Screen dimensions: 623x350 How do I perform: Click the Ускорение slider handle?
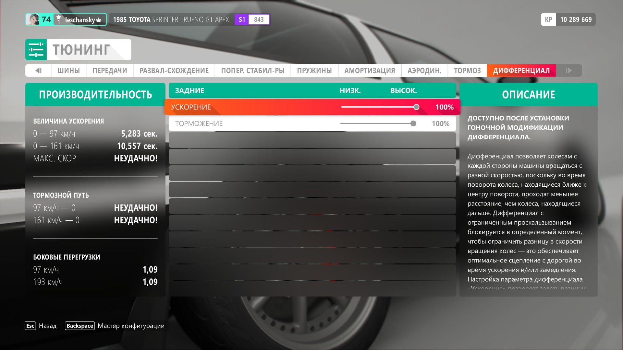click(x=416, y=107)
